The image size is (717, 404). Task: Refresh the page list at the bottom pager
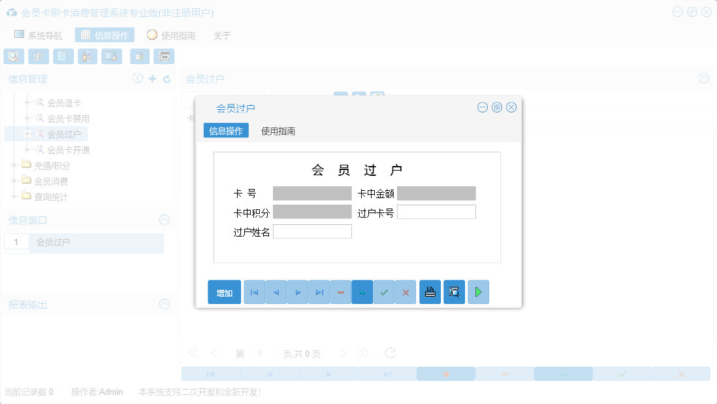[390, 353]
